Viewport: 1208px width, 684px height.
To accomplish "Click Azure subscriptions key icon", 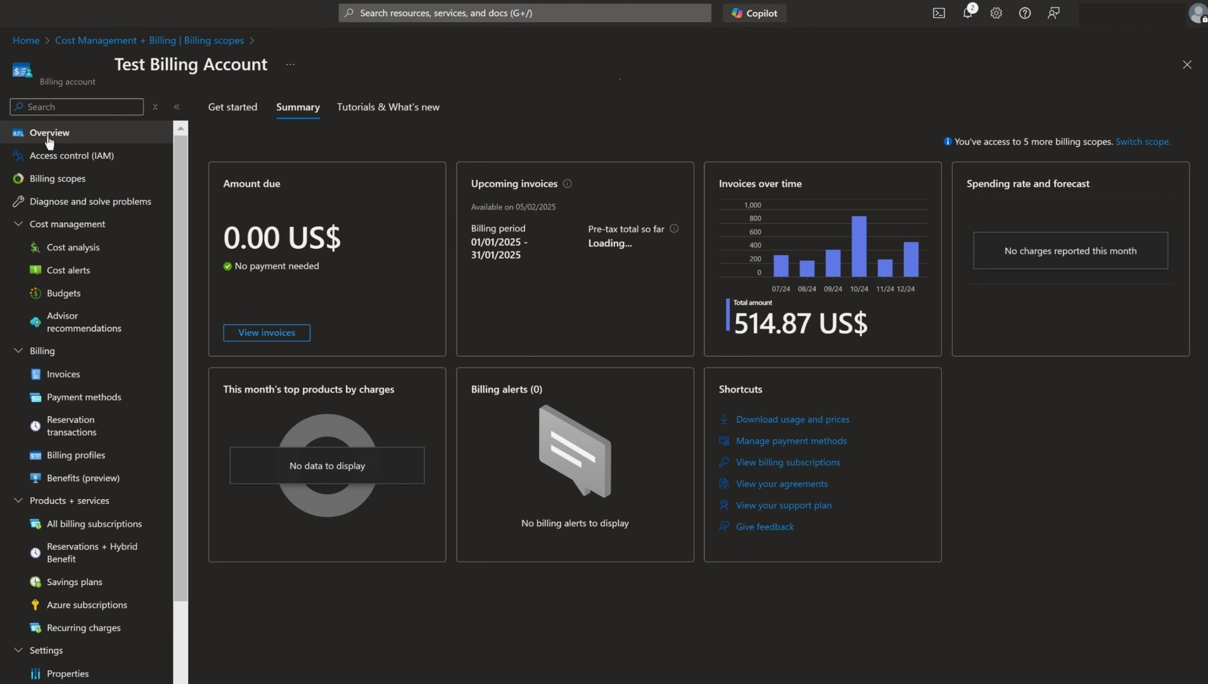I will [35, 605].
